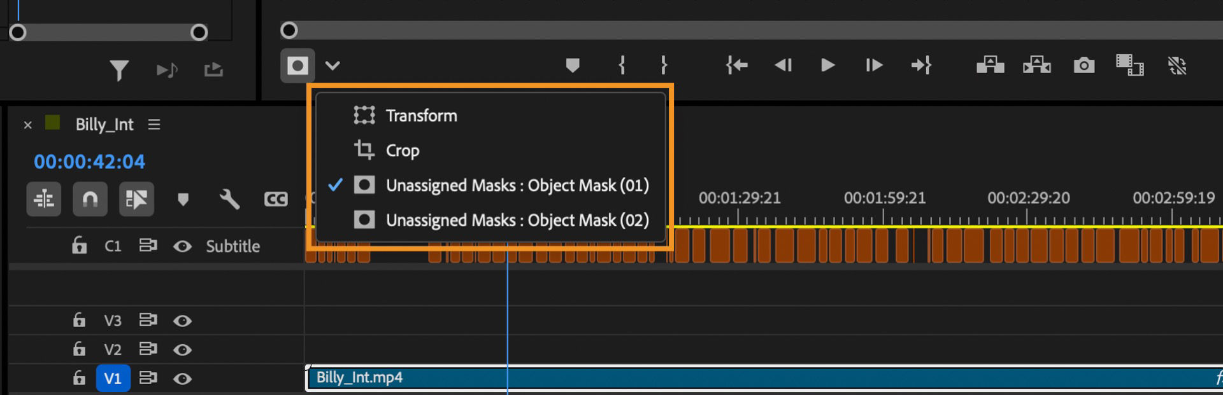Click the timecode 00:00:42:04
Screen dimensions: 1223x395
[x=89, y=162]
